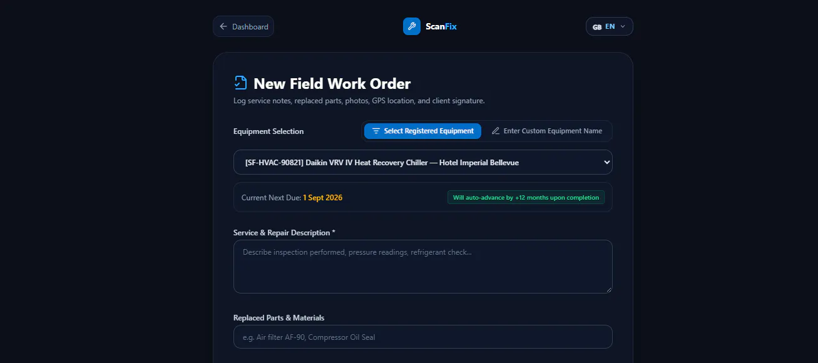This screenshot has width=818, height=363.
Task: Open the Daikin VRV IV equipment dropdown
Action: click(x=423, y=162)
